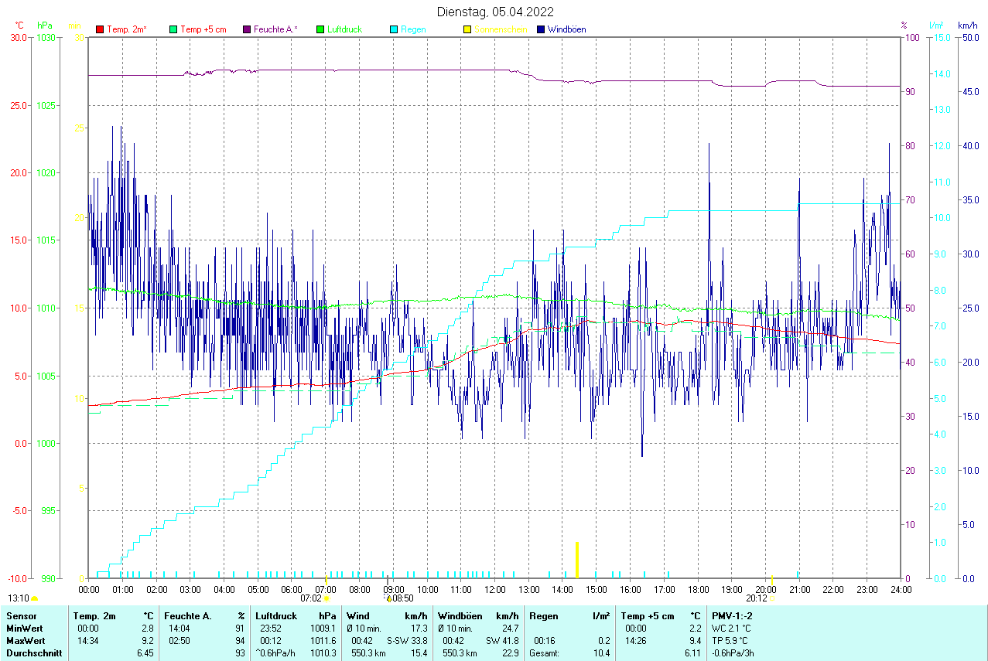The width and height of the screenshot is (988, 661).
Task: Click the 10-minute gust average "24.7"
Action: pos(510,629)
